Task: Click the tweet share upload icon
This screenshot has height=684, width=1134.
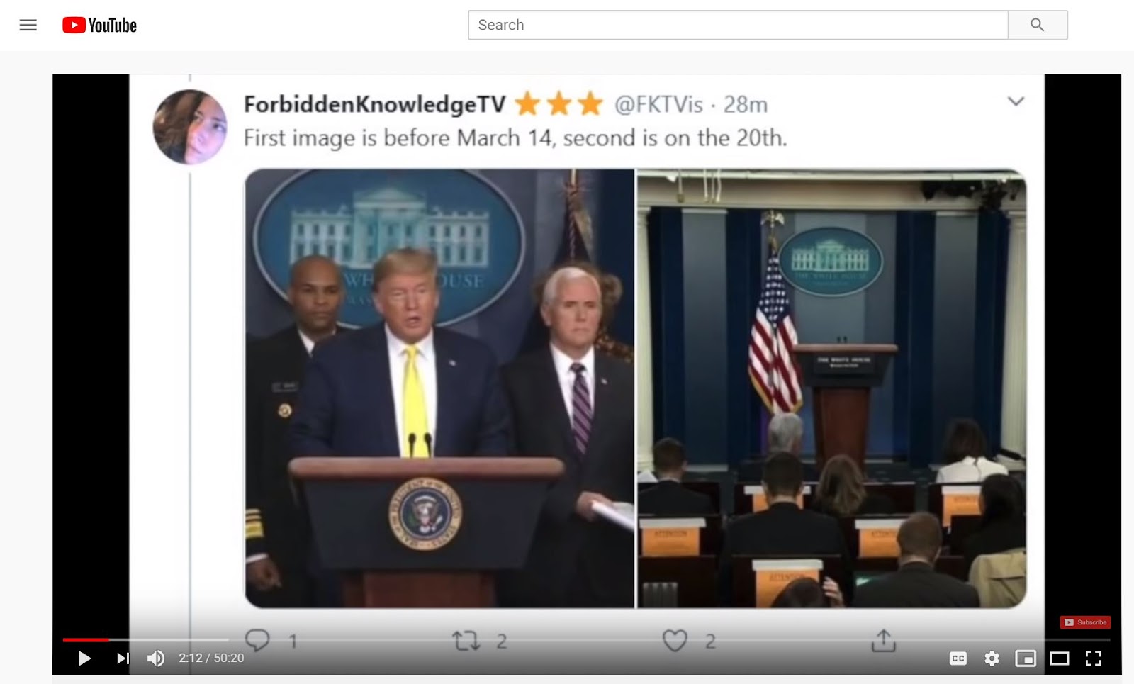Action: 883,640
